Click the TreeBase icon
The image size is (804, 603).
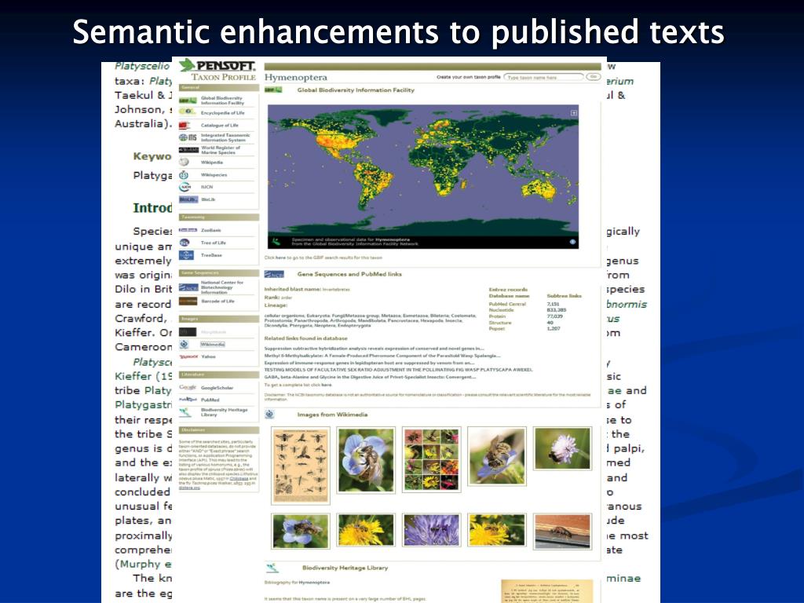click(186, 255)
